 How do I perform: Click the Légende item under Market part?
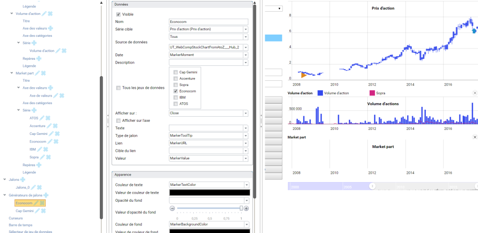[x=29, y=172]
